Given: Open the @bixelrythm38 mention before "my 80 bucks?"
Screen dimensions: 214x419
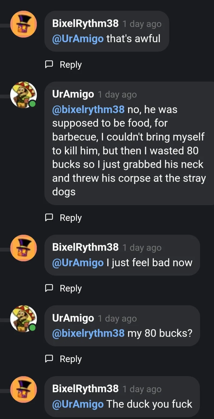Looking at the screenshot, I should pos(88,333).
